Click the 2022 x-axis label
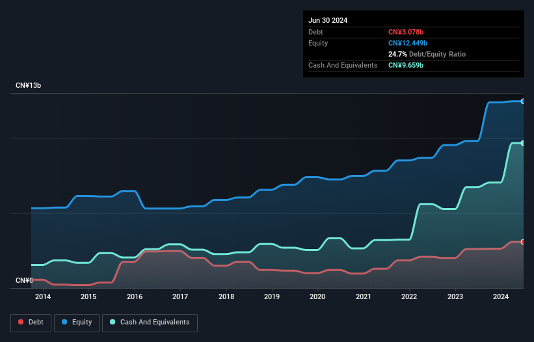 pos(409,296)
